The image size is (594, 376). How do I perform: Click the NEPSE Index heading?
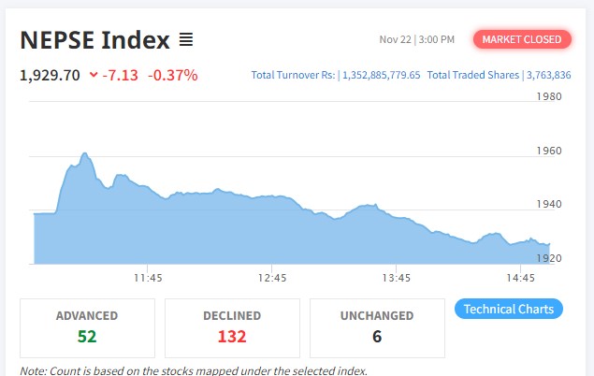coord(95,40)
